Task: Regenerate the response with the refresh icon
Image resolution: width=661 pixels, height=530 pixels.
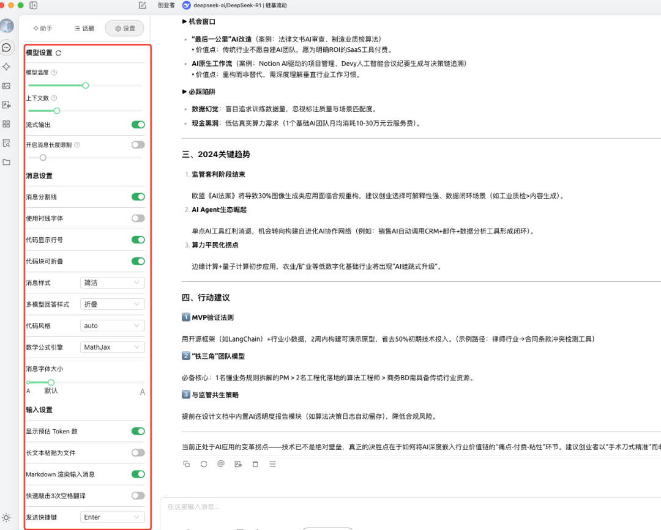Action: pos(203,464)
